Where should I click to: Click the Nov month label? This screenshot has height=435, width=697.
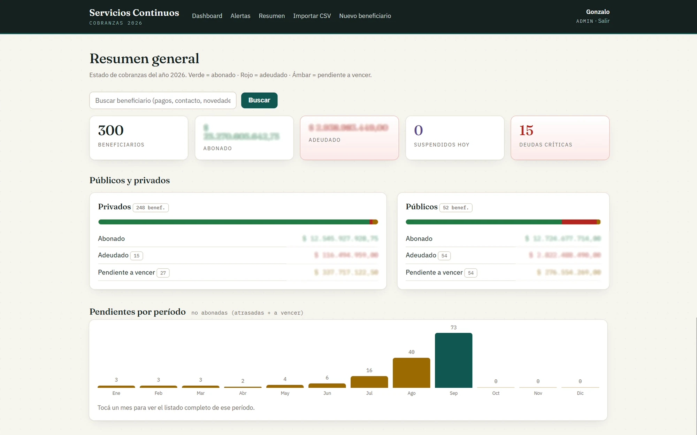pyautogui.click(x=538, y=393)
